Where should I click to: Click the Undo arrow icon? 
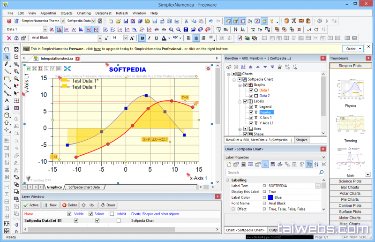pyautogui.click(x=210, y=21)
